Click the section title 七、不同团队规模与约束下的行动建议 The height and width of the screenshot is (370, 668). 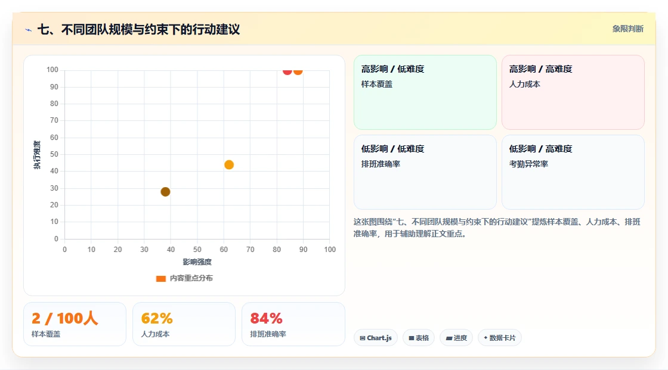click(138, 29)
